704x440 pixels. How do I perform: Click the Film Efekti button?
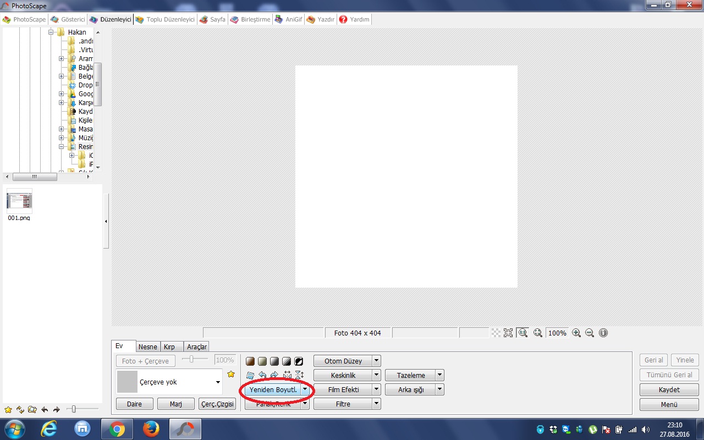(x=343, y=389)
